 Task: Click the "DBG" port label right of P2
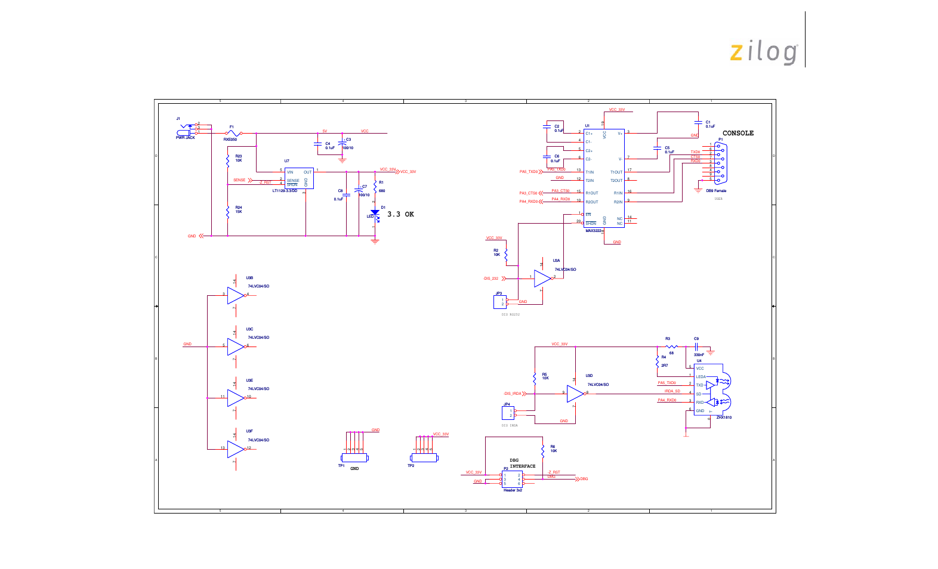[x=584, y=479]
